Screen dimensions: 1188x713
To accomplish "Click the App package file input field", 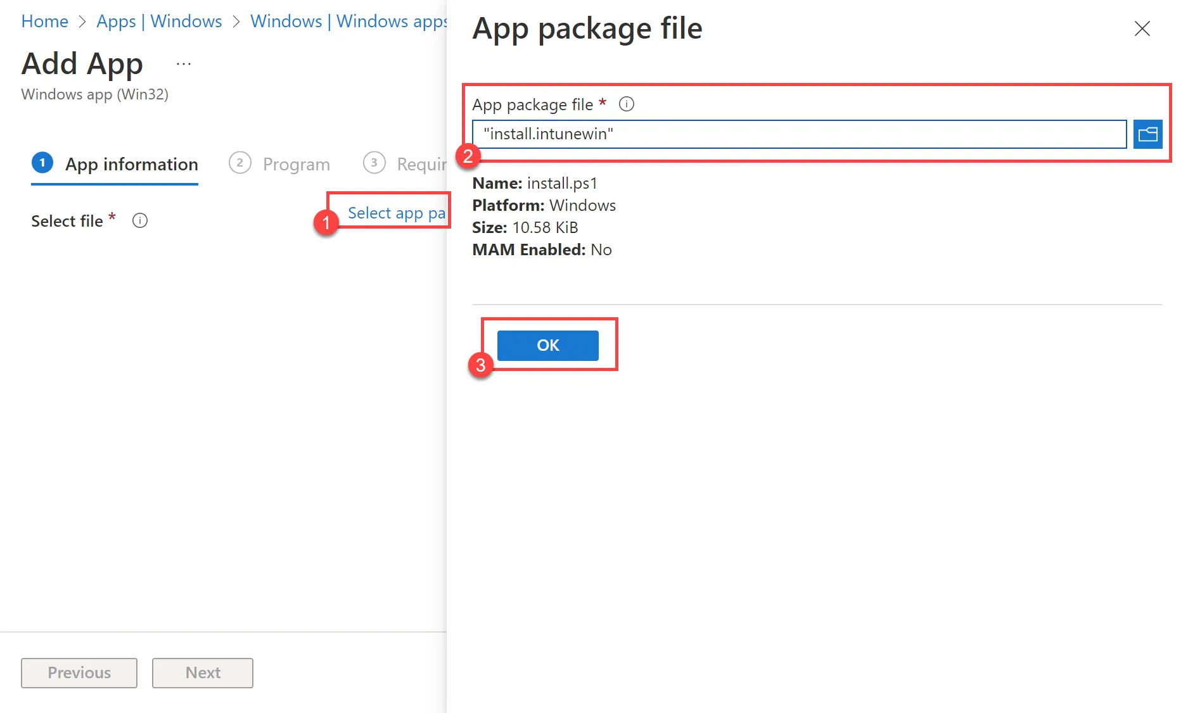I will (799, 134).
